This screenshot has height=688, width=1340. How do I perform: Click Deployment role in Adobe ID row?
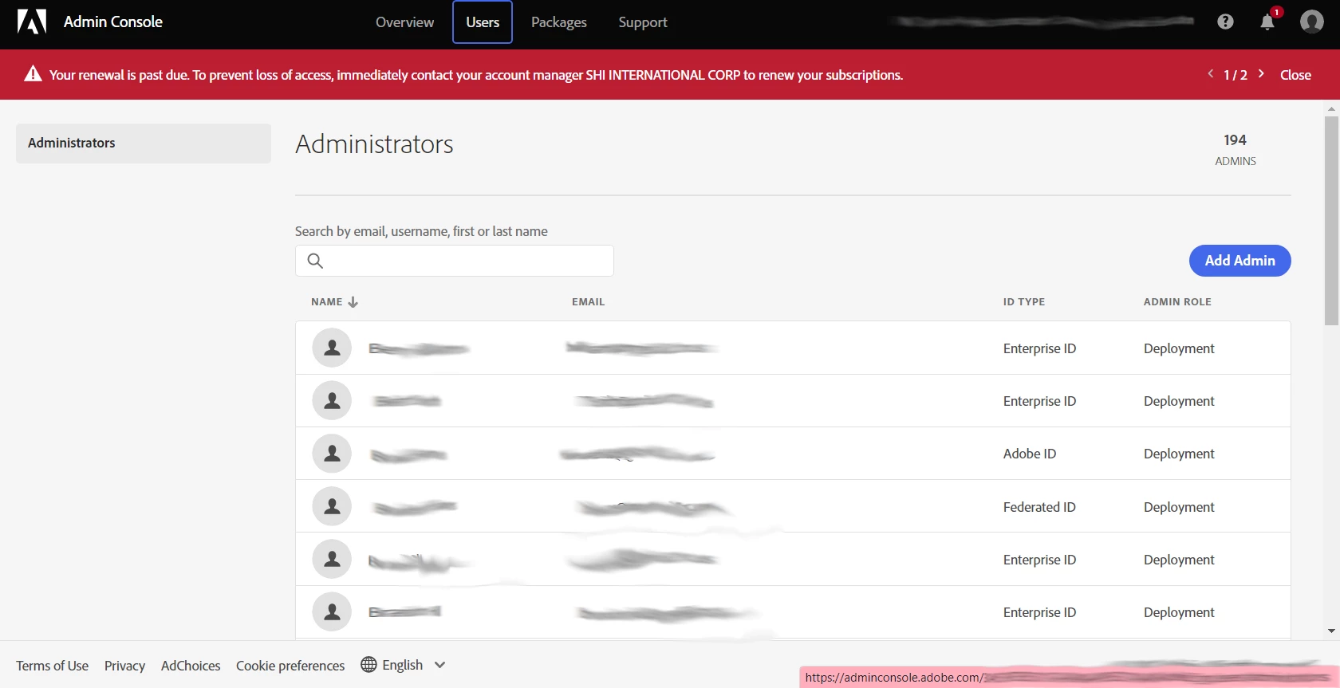1179,454
